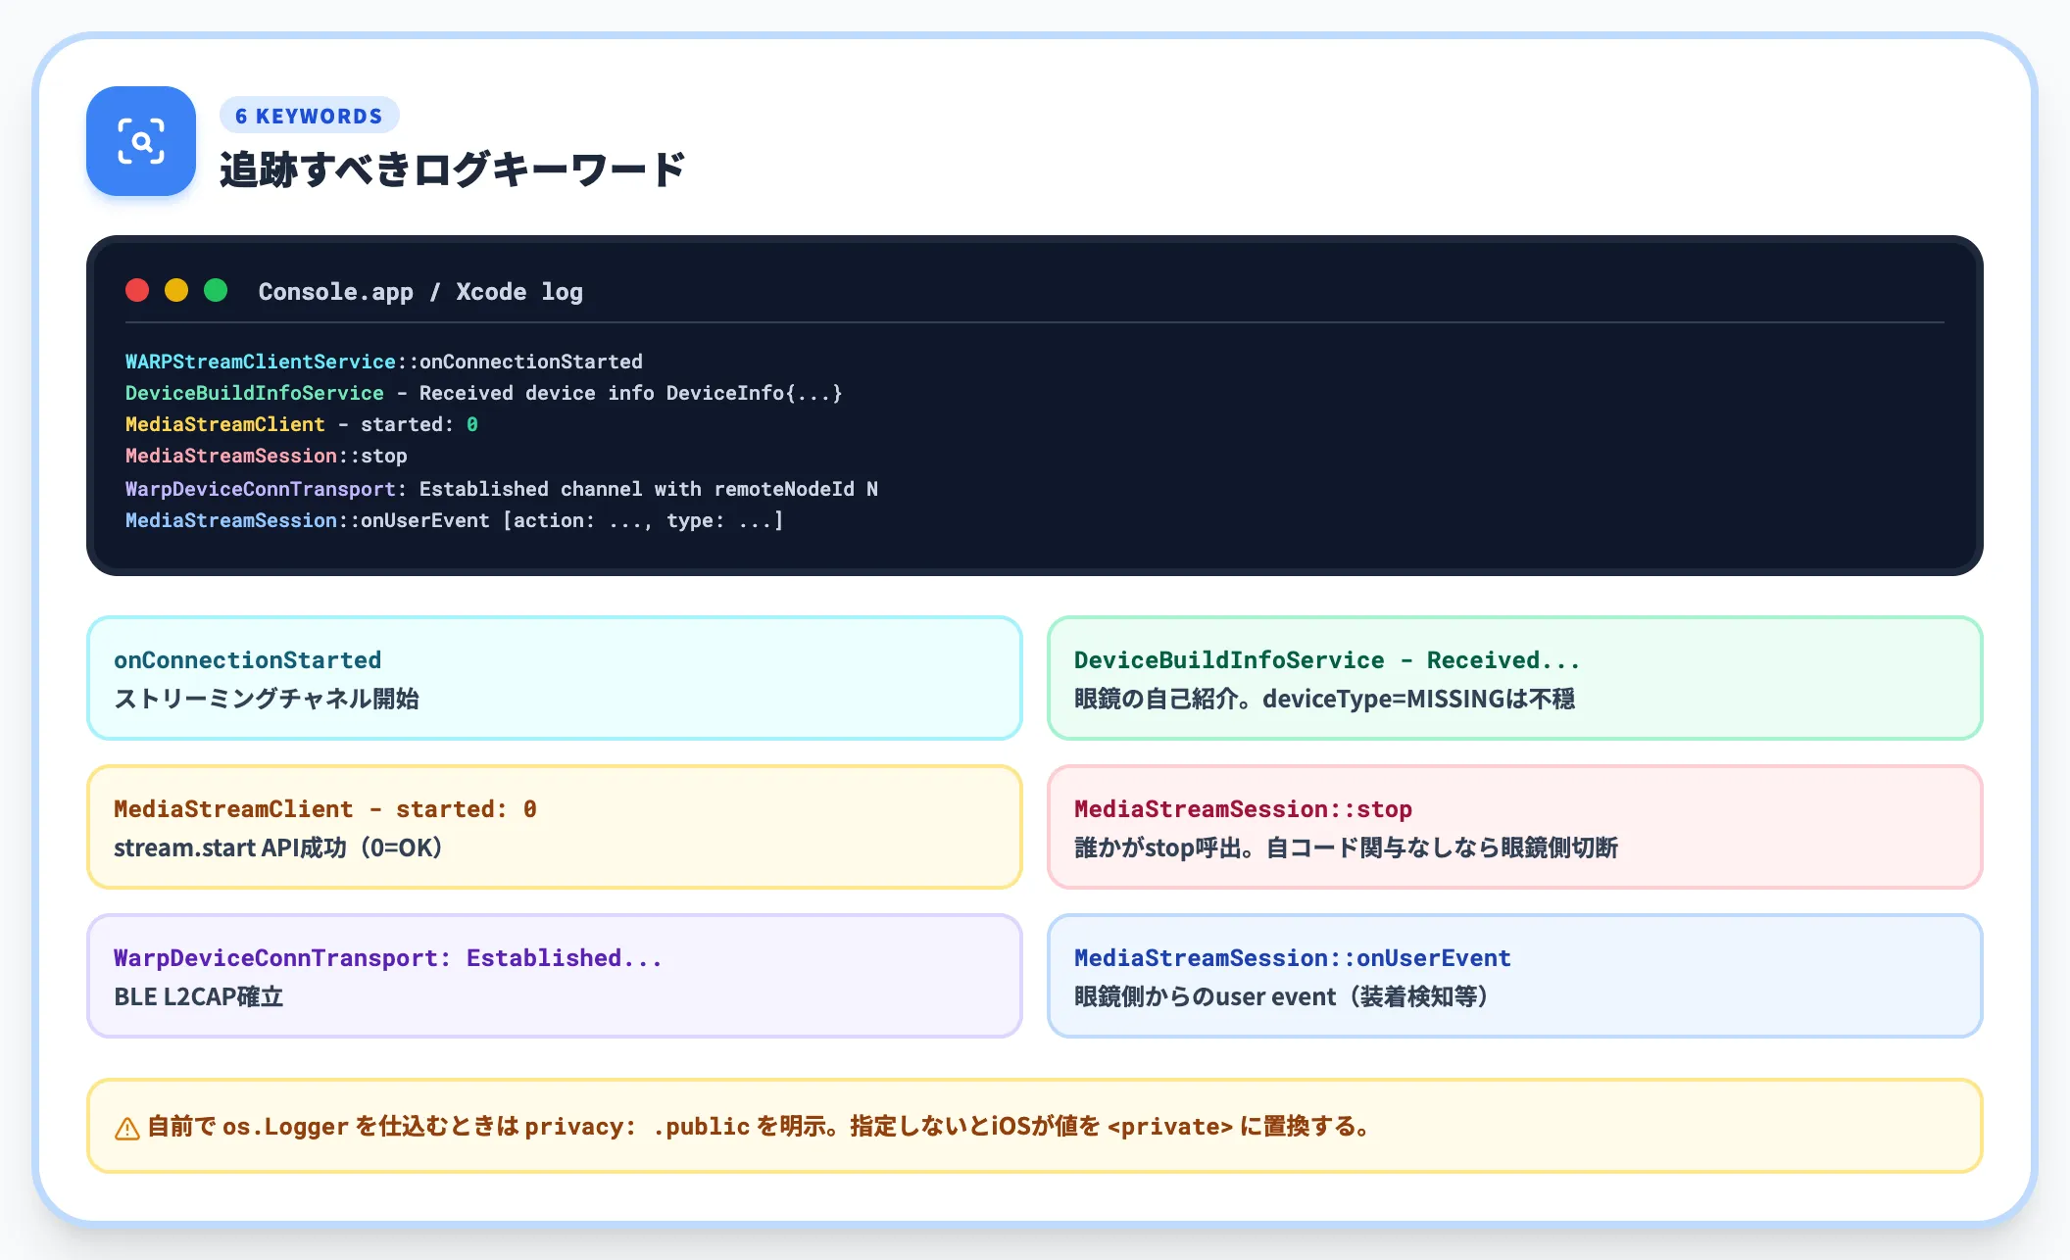Click the MediaStreamSession::stop log line

(x=267, y=456)
